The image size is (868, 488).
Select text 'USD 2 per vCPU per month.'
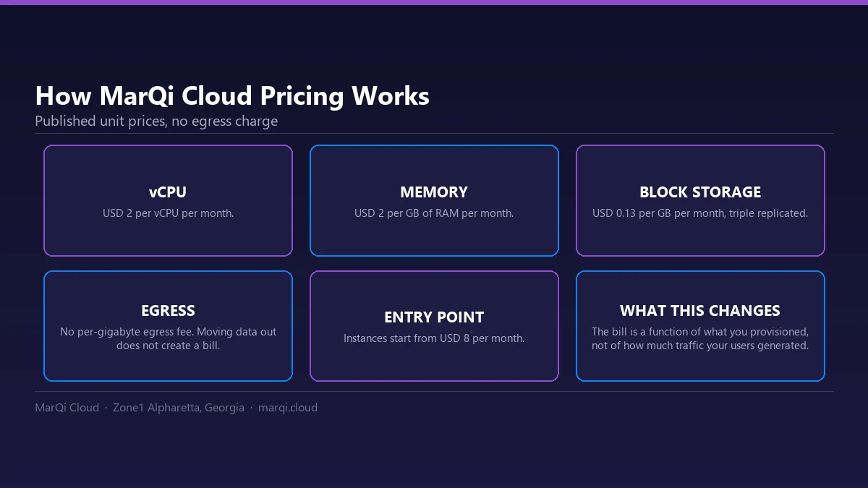168,213
